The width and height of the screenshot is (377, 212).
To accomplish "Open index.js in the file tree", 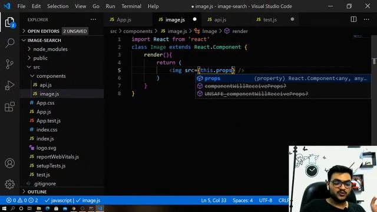I will point(62,139).
